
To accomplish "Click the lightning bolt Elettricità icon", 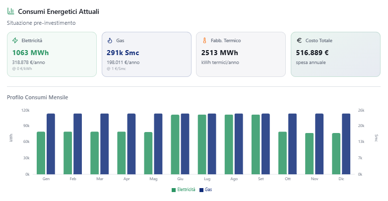I will [15, 41].
